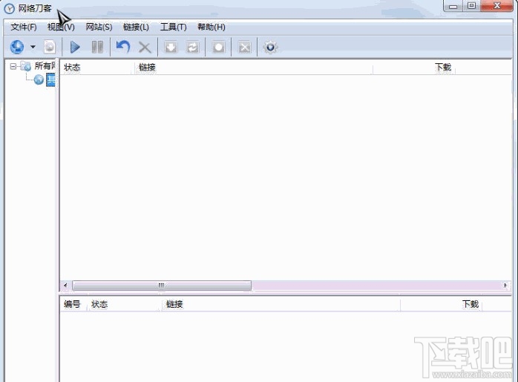Open settings with the gear icon
The height and width of the screenshot is (382, 518).
(270, 47)
